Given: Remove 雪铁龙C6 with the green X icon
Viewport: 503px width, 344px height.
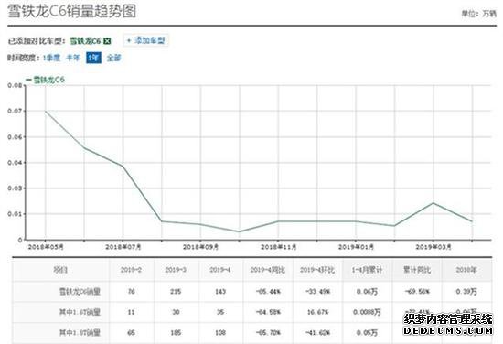Looking at the screenshot, I should click(x=108, y=41).
